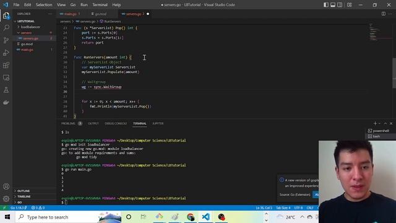Image resolution: width=396 pixels, height=223 pixels.
Task: Open the Manage settings gear
Action: click(6, 199)
